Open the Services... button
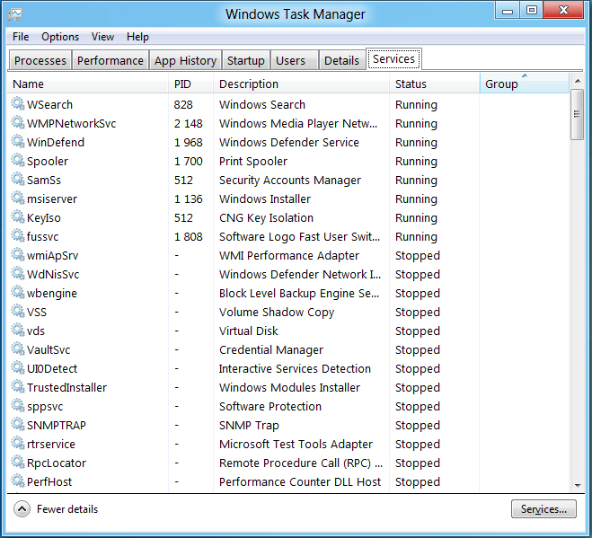Screen dimensions: 592x538 click(543, 509)
